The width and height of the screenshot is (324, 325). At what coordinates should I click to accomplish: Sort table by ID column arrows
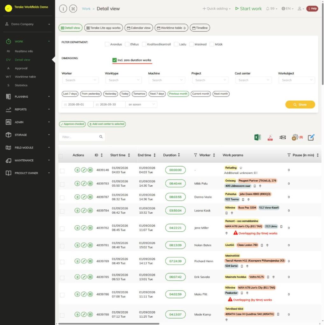[102, 155]
